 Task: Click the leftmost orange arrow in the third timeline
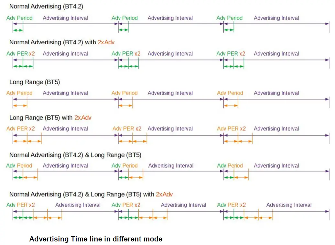[x=20, y=106]
